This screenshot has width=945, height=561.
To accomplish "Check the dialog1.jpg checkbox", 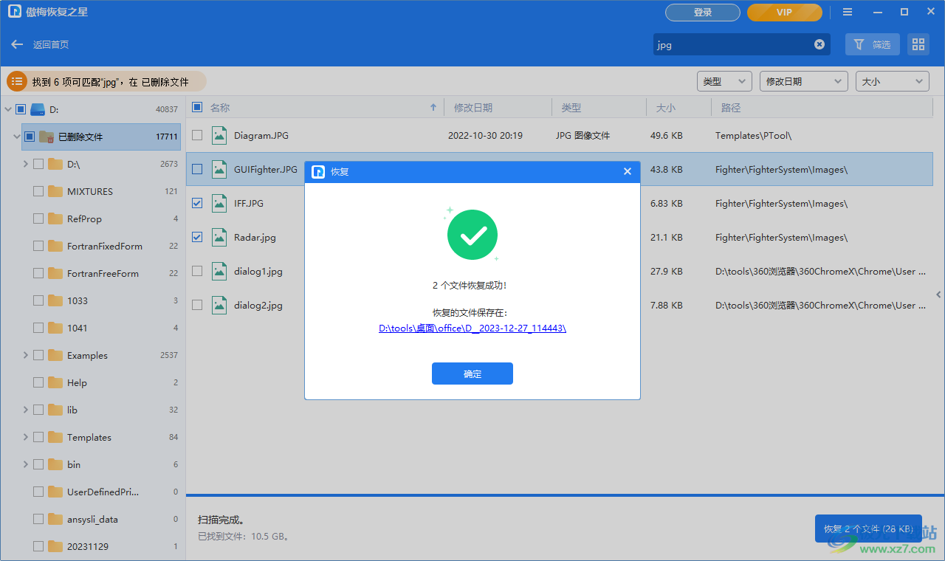I will coord(197,271).
